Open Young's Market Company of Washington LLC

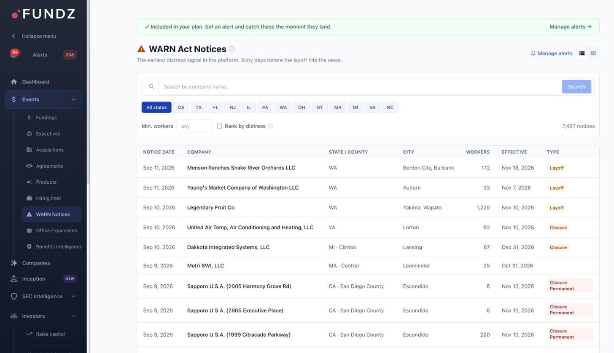[x=243, y=188]
